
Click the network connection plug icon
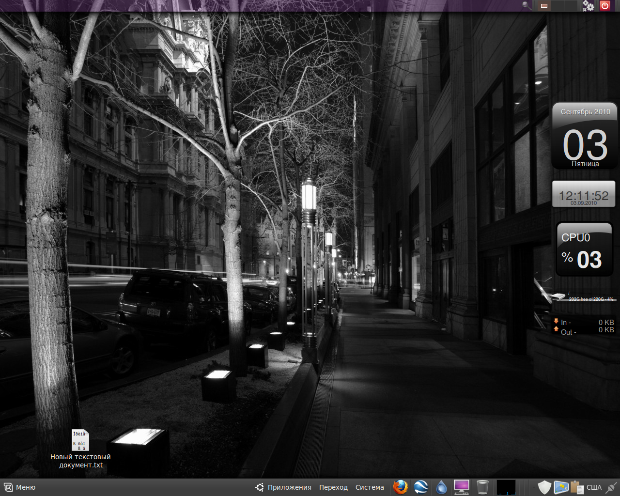pyautogui.click(x=611, y=487)
